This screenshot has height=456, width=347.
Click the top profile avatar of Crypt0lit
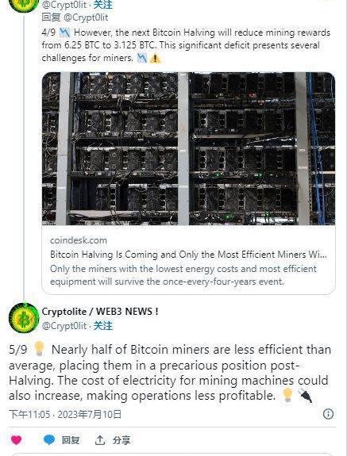[x=24, y=6]
